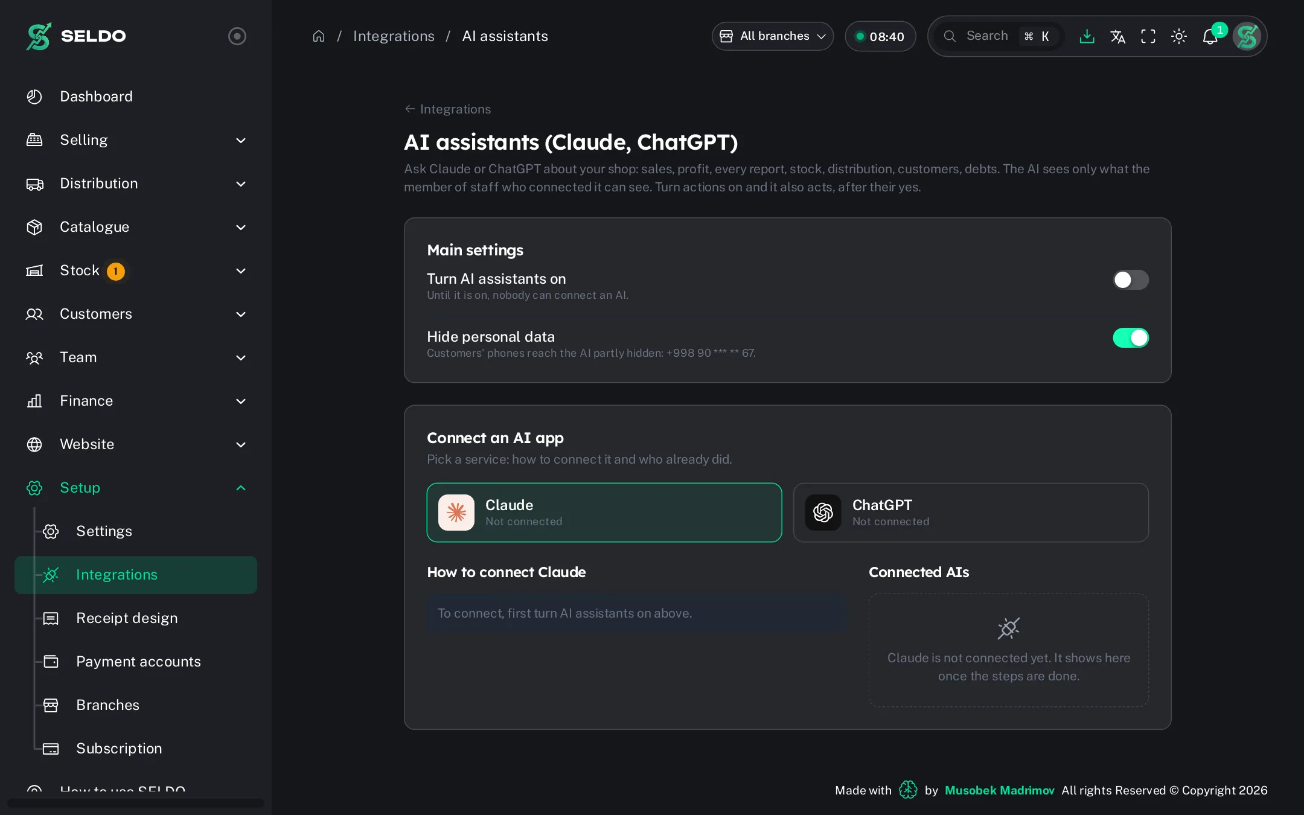The image size is (1304, 815).
Task: Open notifications bell
Action: 1210,36
